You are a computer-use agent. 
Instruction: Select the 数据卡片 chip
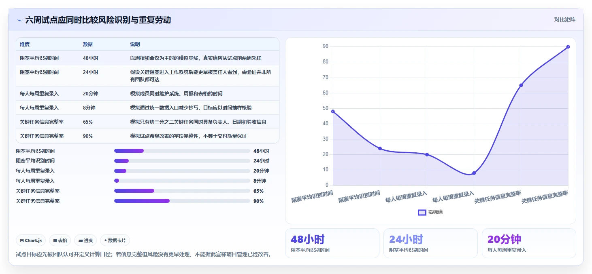115,240
